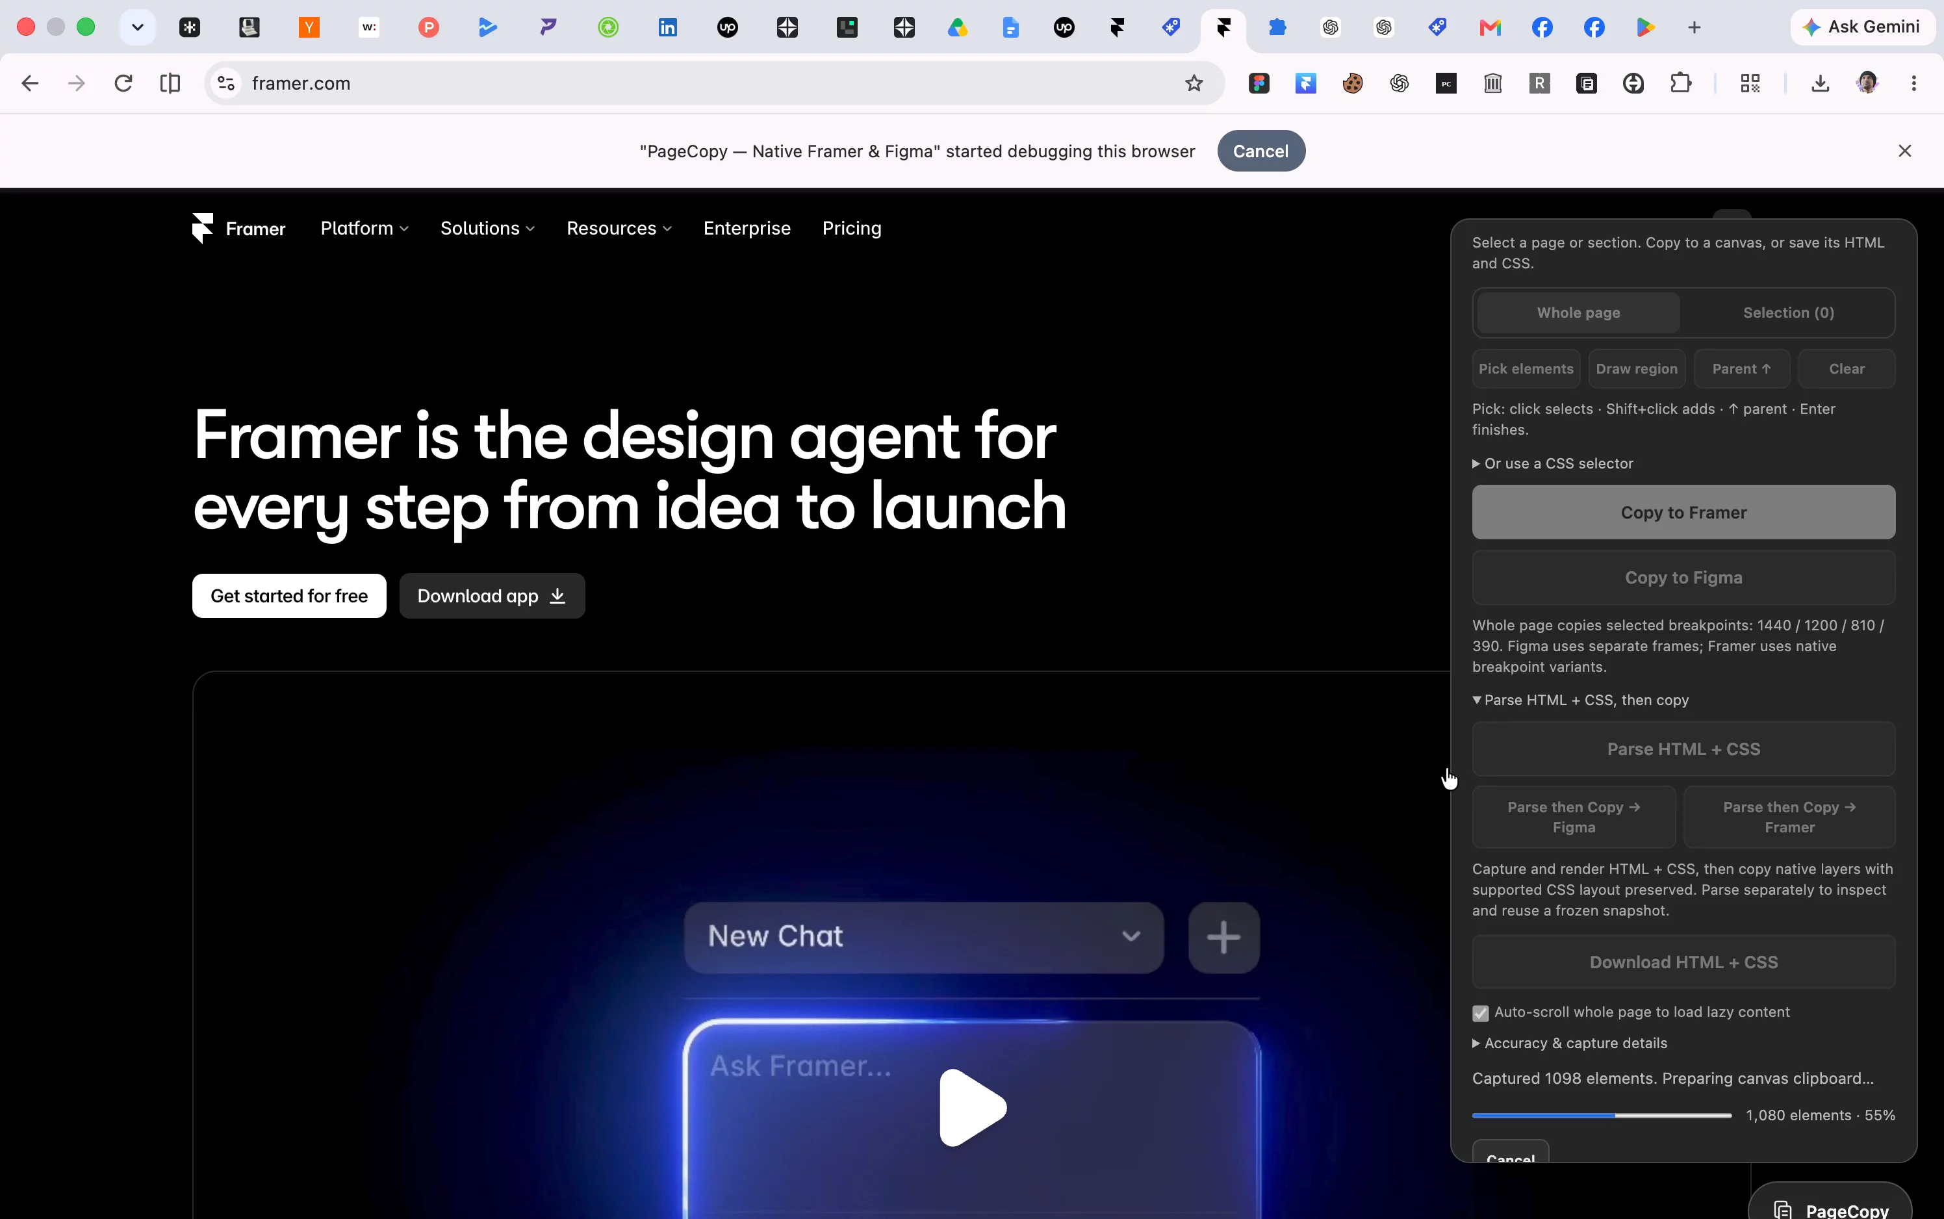Screen dimensions: 1944x1219
Task: Open the Solutions navigation dropdown
Action: click(x=487, y=228)
